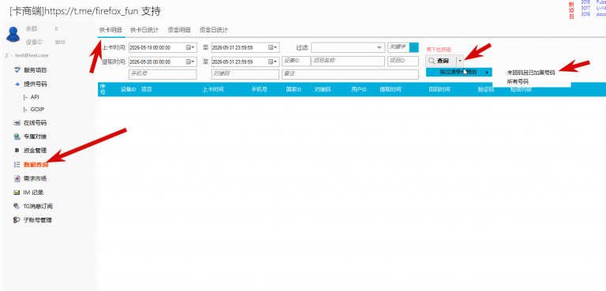Open 需求市场 in the sidebar
This screenshot has height=291, width=606.
[36, 178]
